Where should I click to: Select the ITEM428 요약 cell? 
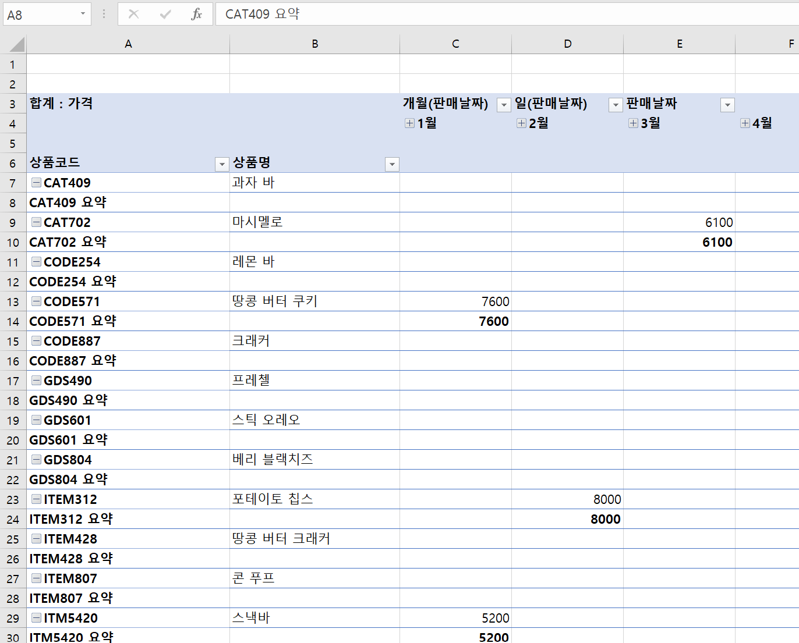pyautogui.click(x=128, y=559)
